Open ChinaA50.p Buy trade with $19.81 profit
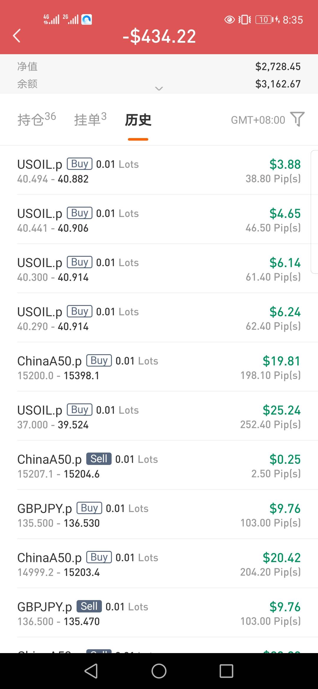The width and height of the screenshot is (318, 689). click(x=159, y=367)
